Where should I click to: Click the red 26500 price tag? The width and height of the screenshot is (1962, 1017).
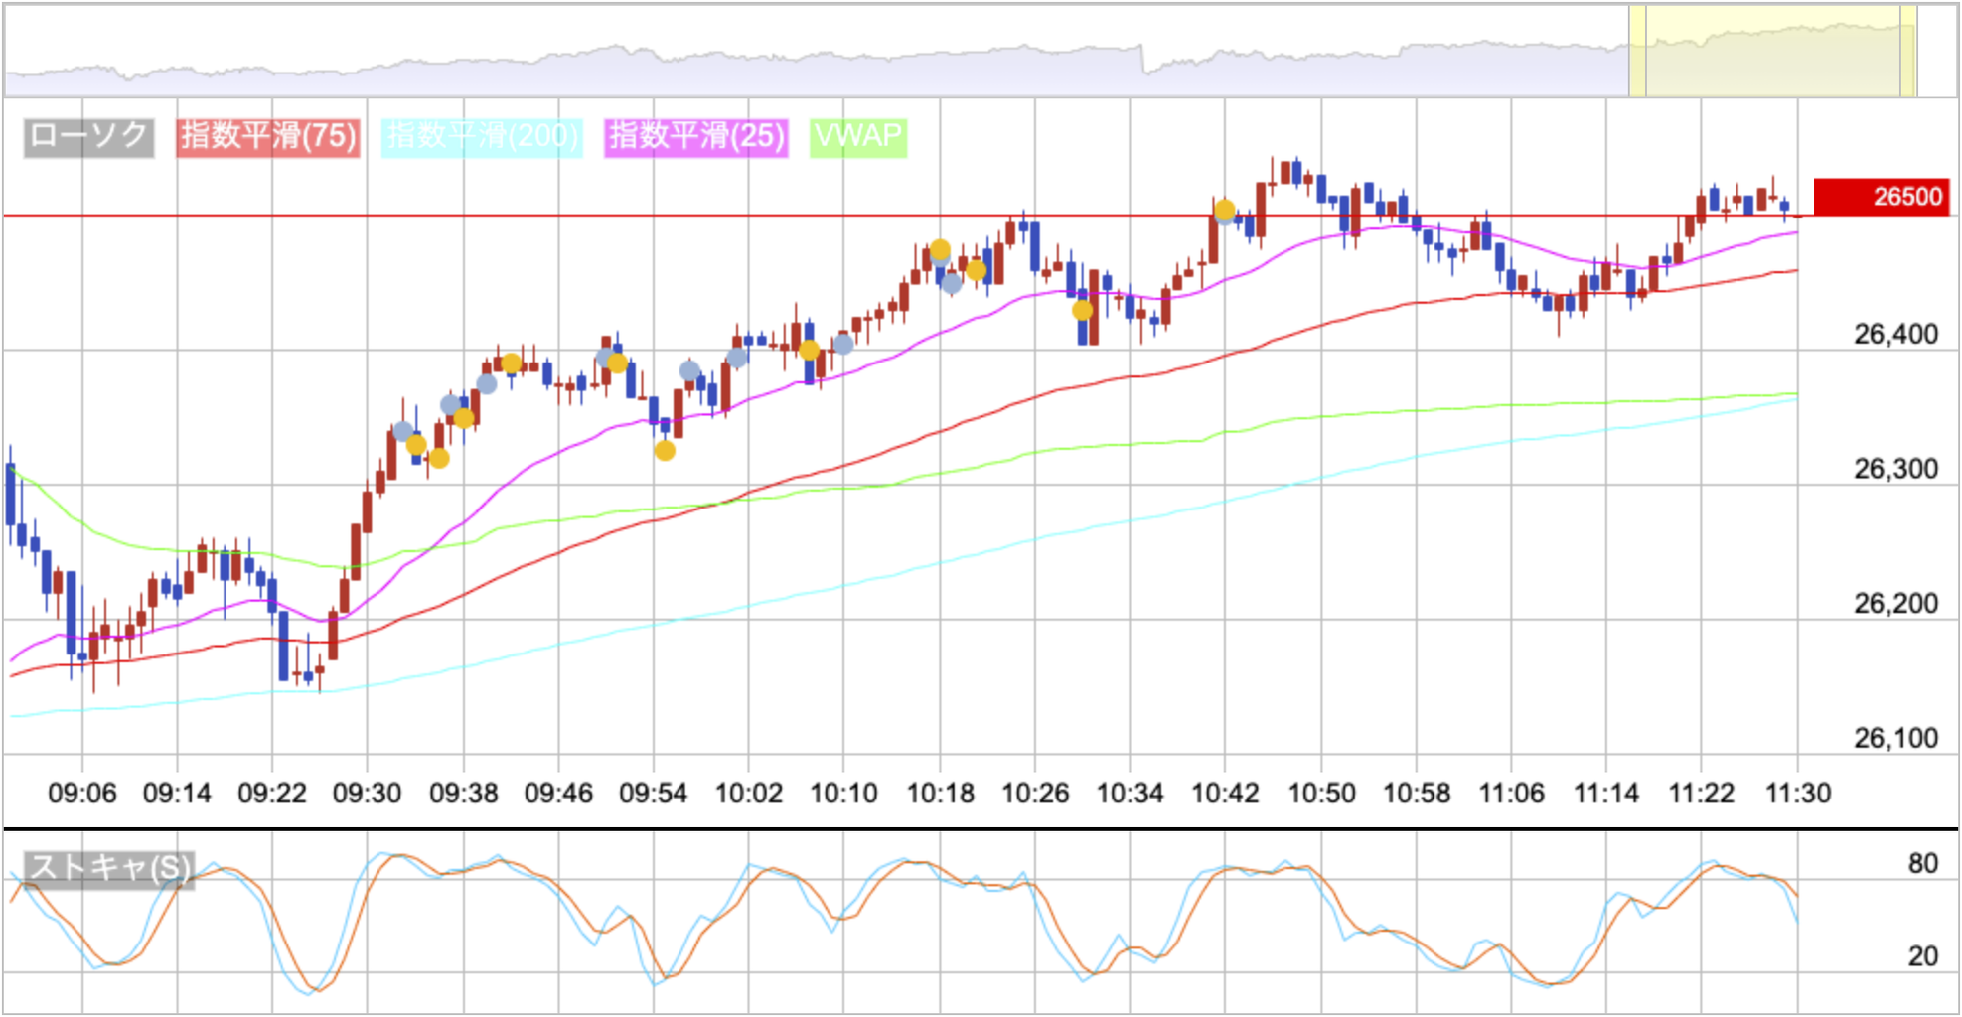click(1882, 197)
